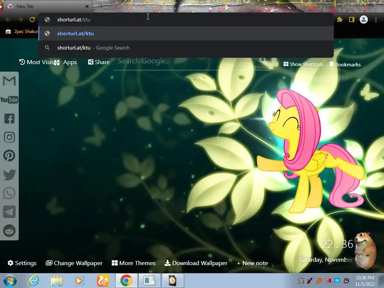Screen dimensions: 384x288
Task: Add a note with New note
Action: tap(252, 263)
